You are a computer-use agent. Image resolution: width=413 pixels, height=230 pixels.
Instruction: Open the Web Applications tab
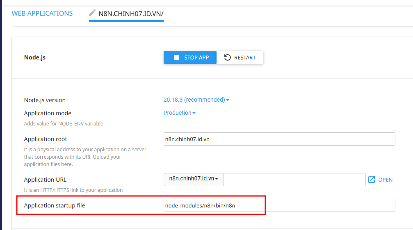click(x=42, y=14)
